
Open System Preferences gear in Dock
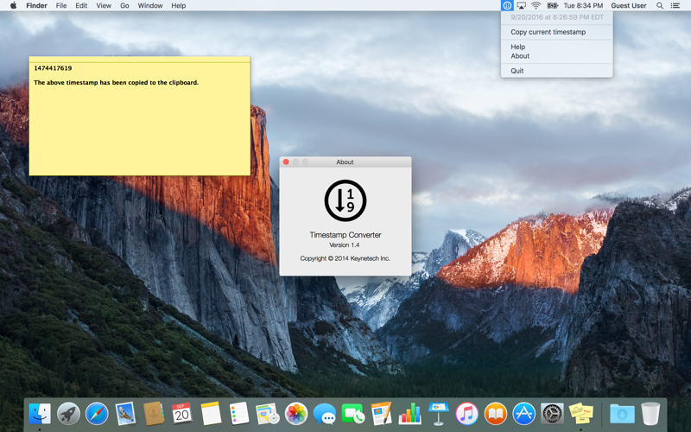(552, 414)
